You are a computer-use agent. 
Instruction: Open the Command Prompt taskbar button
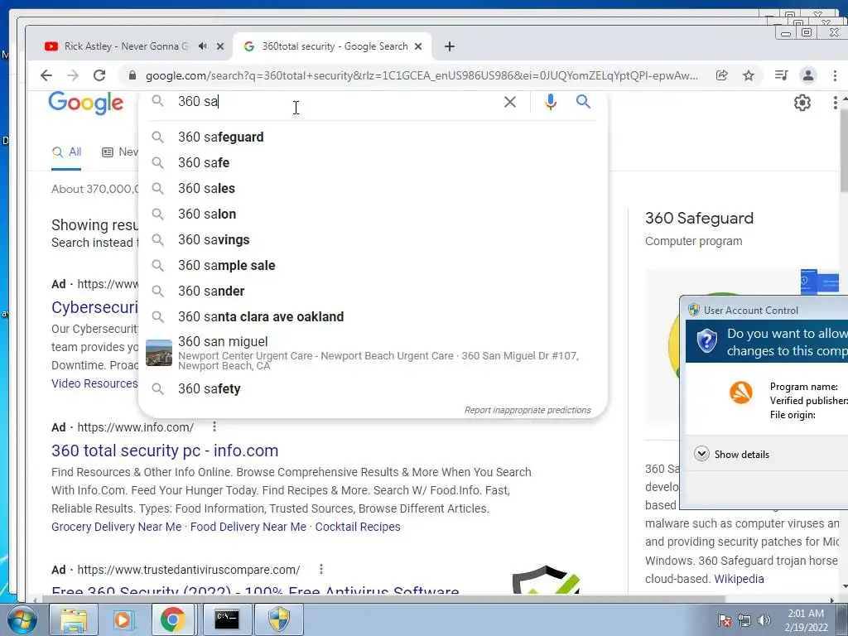click(x=227, y=619)
